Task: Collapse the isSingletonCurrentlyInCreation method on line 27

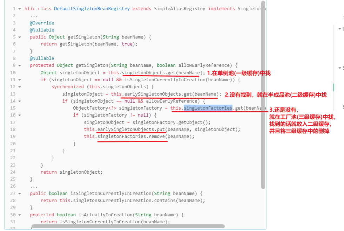Action: coord(20,194)
